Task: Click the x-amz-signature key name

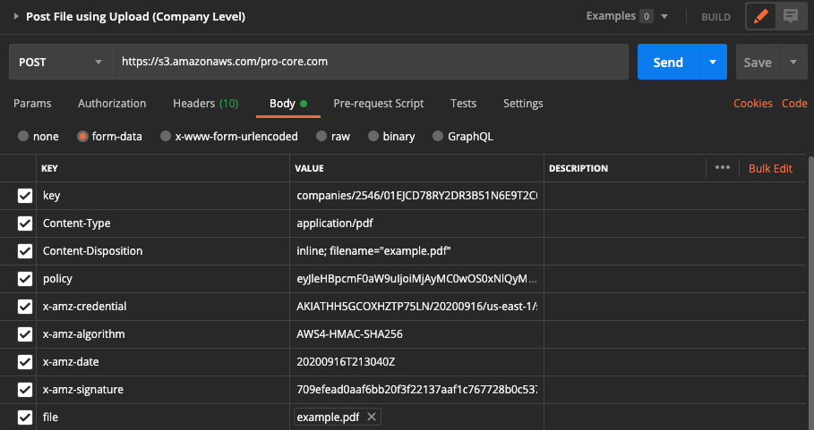Action: (83, 390)
